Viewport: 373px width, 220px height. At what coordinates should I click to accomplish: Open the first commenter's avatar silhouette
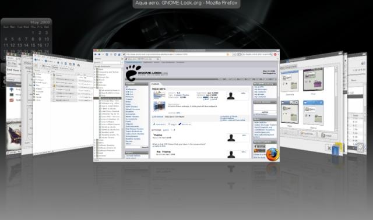(231, 96)
